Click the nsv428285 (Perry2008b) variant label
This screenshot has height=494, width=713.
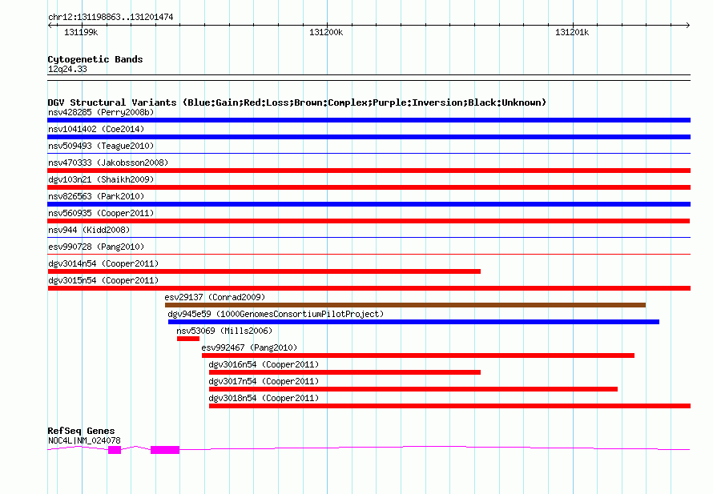tap(101, 112)
